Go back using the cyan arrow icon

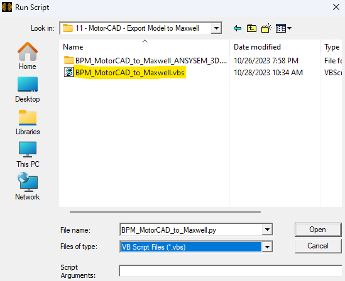238,28
